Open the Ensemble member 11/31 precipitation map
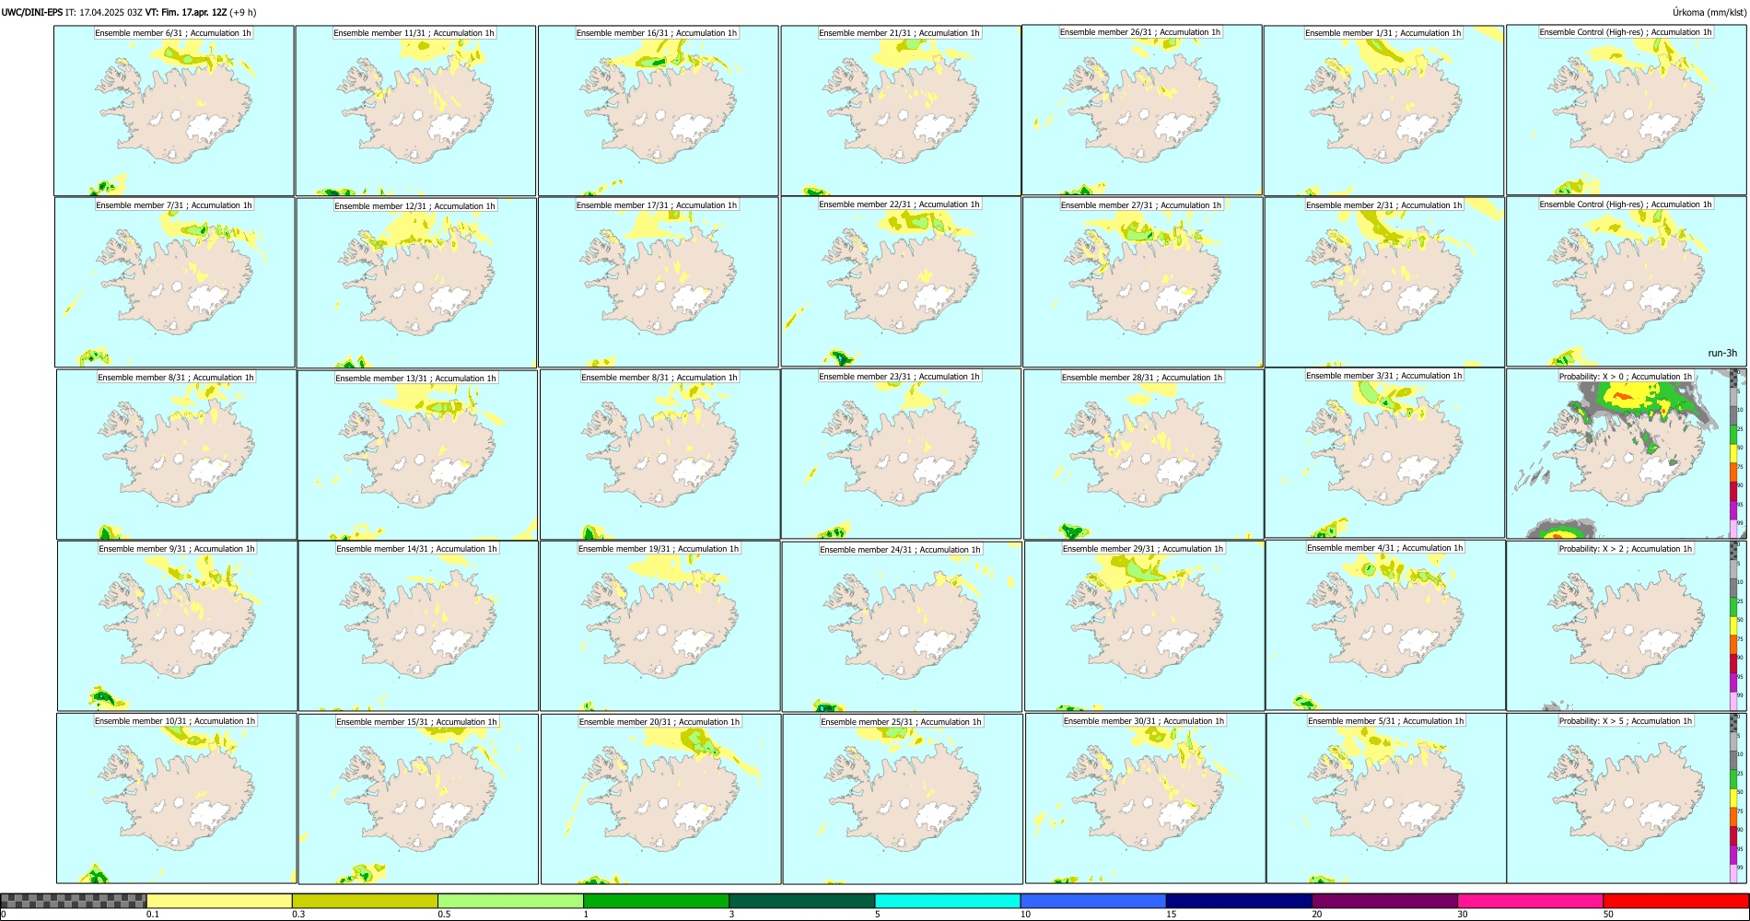 pos(415,111)
